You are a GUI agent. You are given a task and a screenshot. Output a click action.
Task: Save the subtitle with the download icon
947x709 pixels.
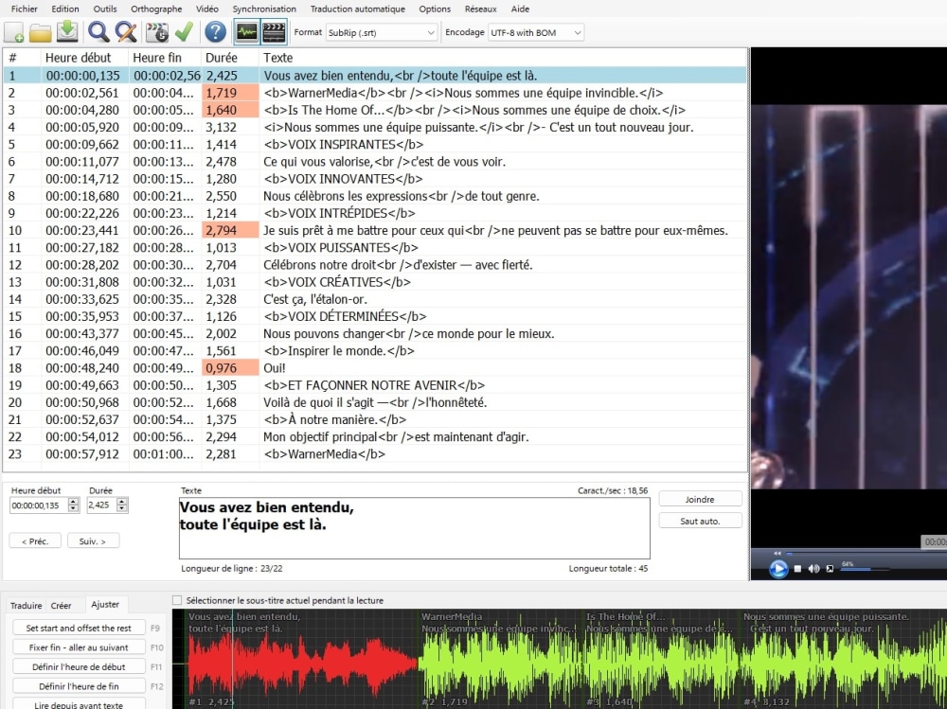tap(67, 32)
